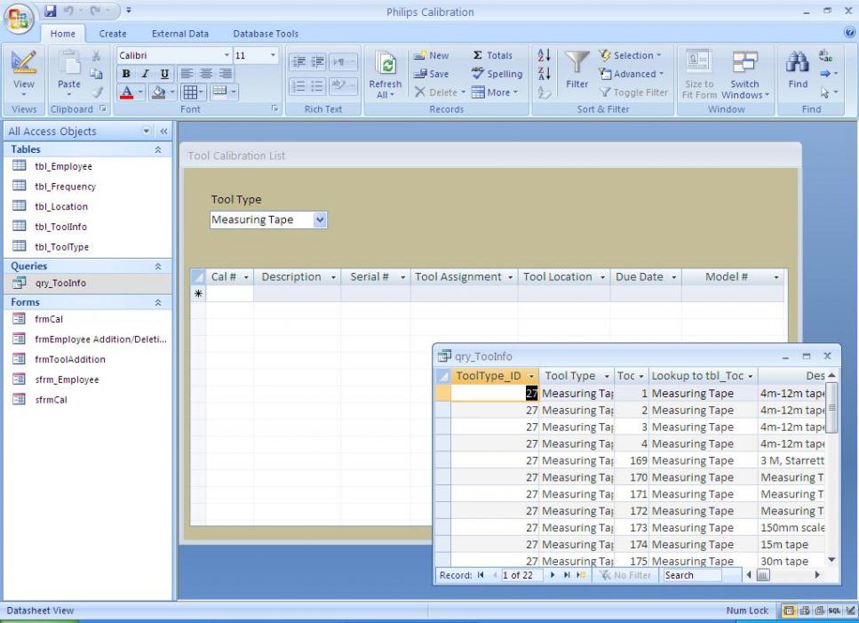Click Delete record button
This screenshot has width=859, height=623.
(x=440, y=92)
